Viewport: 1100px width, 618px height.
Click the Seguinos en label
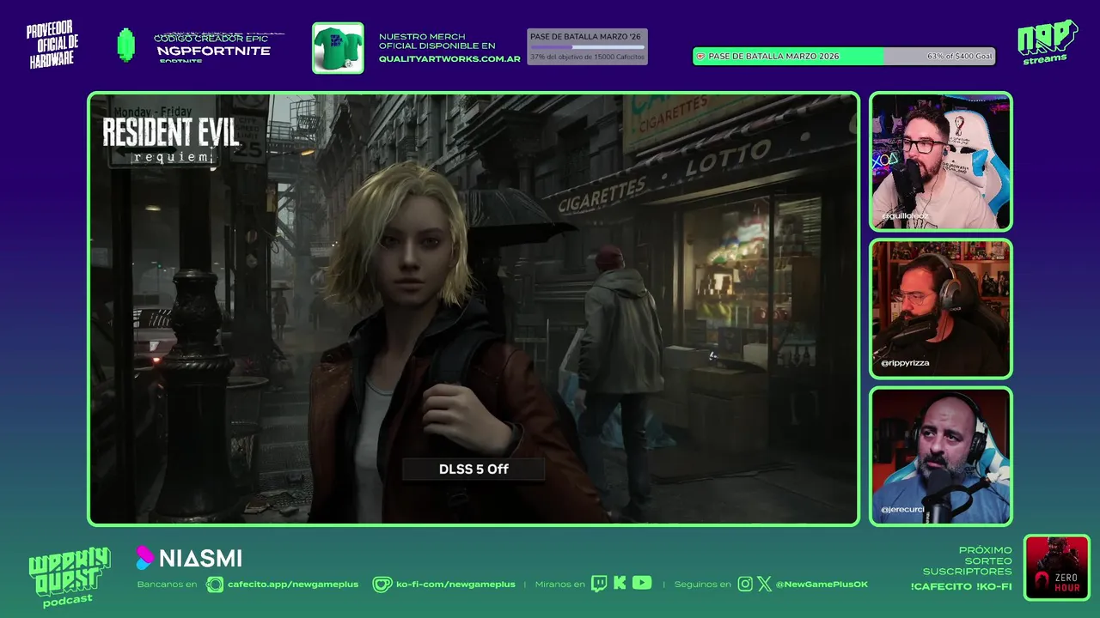(x=702, y=585)
